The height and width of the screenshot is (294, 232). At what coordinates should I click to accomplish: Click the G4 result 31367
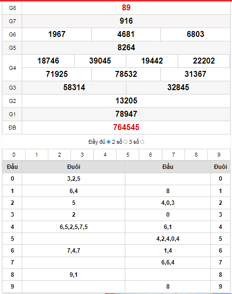pos(195,74)
